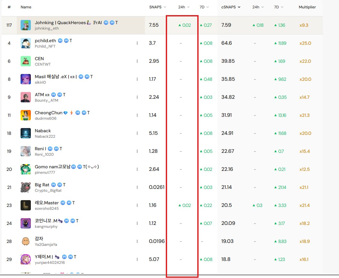Open the three-dot menu for Masil row
Viewport: 339px width, 278px height.
click(x=137, y=79)
